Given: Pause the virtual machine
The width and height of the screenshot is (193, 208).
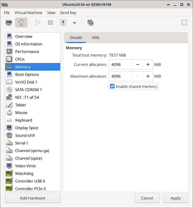Looking at the screenshot, I should (51, 23).
